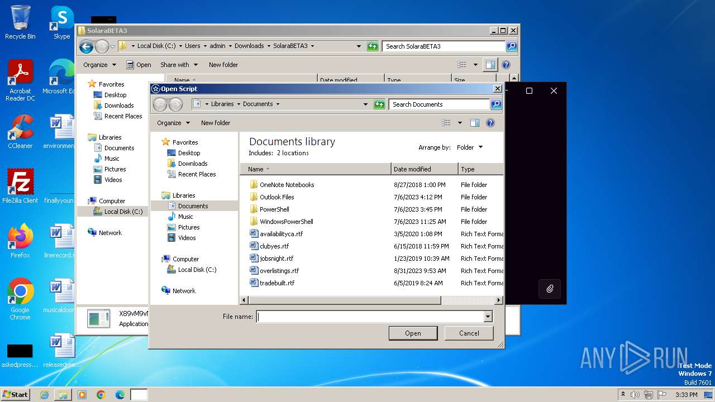Select Local Disk (C:) in the Open Script dialog

(192, 270)
